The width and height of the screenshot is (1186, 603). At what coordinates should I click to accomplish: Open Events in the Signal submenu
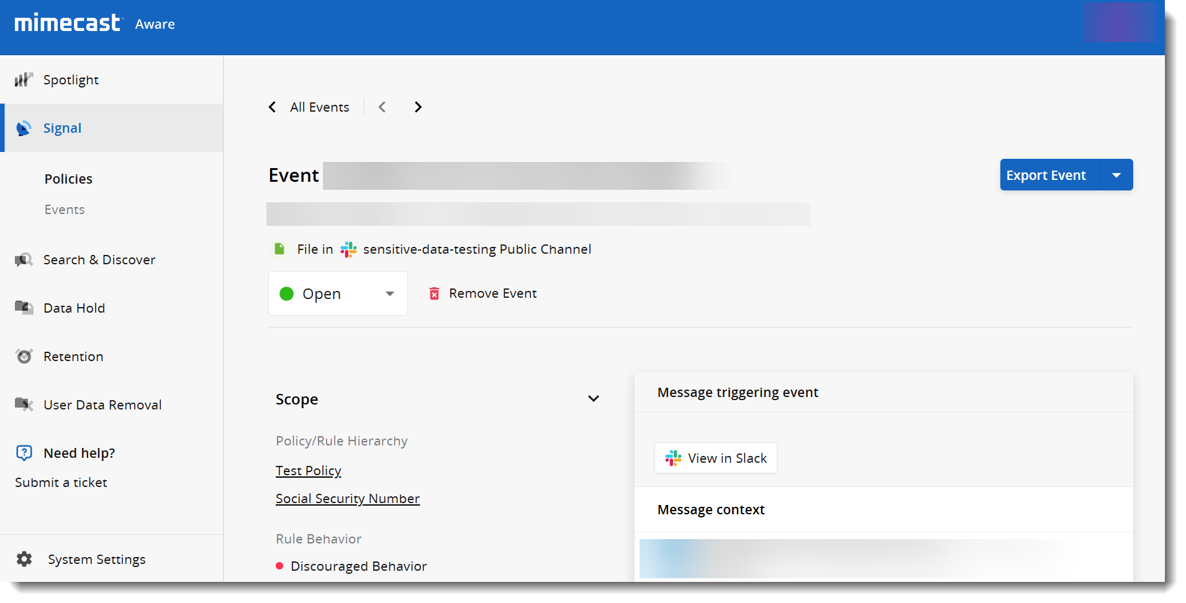click(x=65, y=210)
